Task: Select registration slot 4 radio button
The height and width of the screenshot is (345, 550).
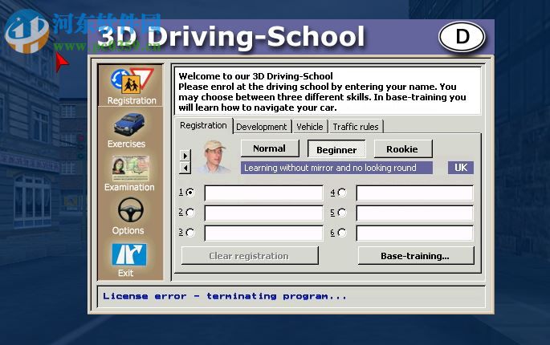Action: [342, 192]
